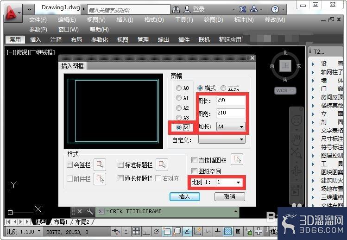Switch to the 布局1 layout tab
Viewport: 347px width, 240px height.
61,221
